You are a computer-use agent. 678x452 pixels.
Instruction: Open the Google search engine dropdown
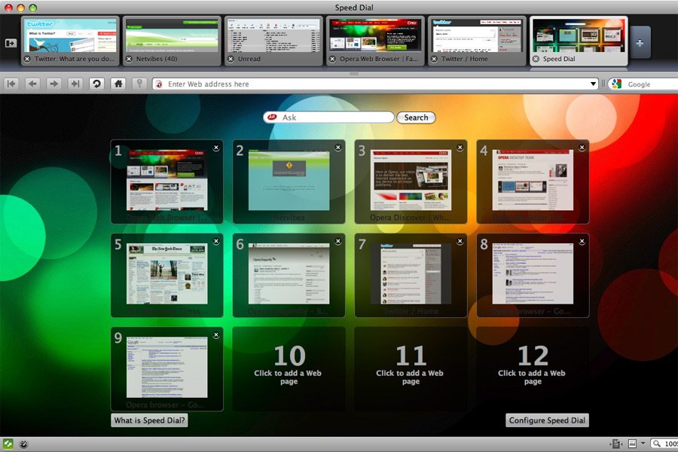616,84
